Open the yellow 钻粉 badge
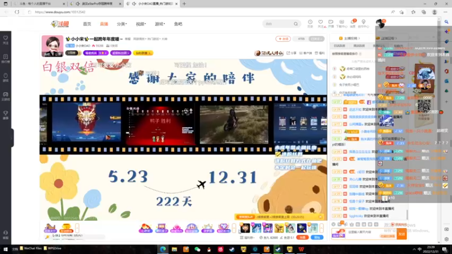 pyautogui.click(x=143, y=53)
